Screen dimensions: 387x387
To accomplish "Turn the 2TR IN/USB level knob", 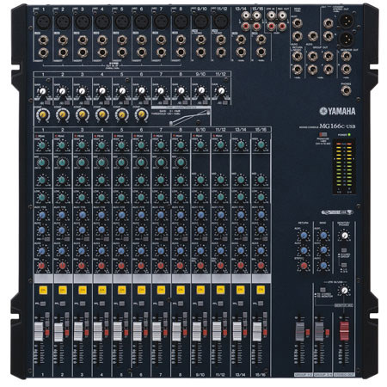I will (x=345, y=291).
